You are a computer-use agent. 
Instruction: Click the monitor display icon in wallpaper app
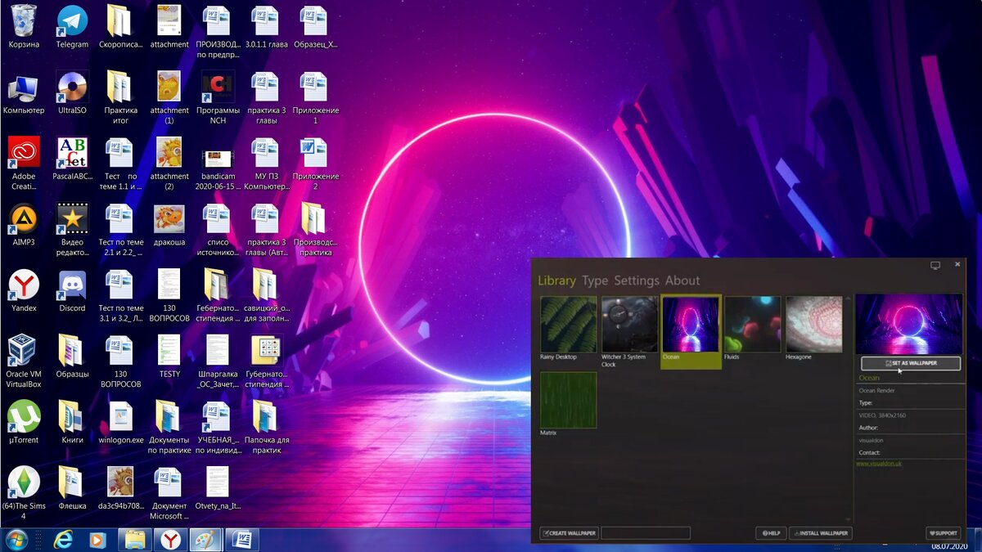935,265
